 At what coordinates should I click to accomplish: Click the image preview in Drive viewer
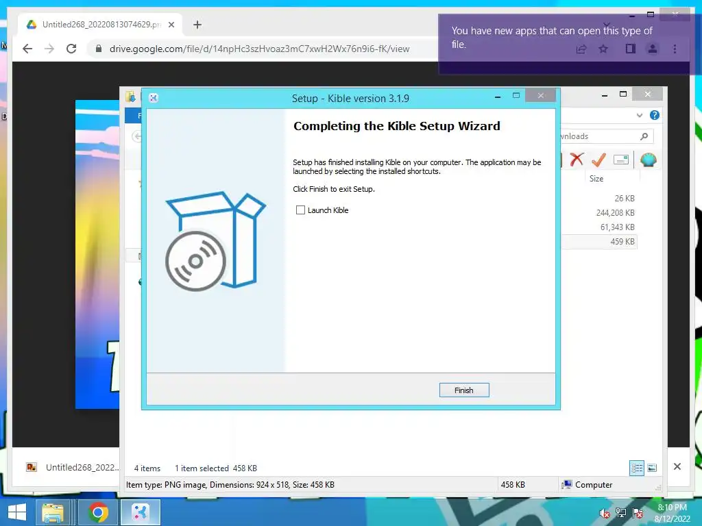pos(97,254)
